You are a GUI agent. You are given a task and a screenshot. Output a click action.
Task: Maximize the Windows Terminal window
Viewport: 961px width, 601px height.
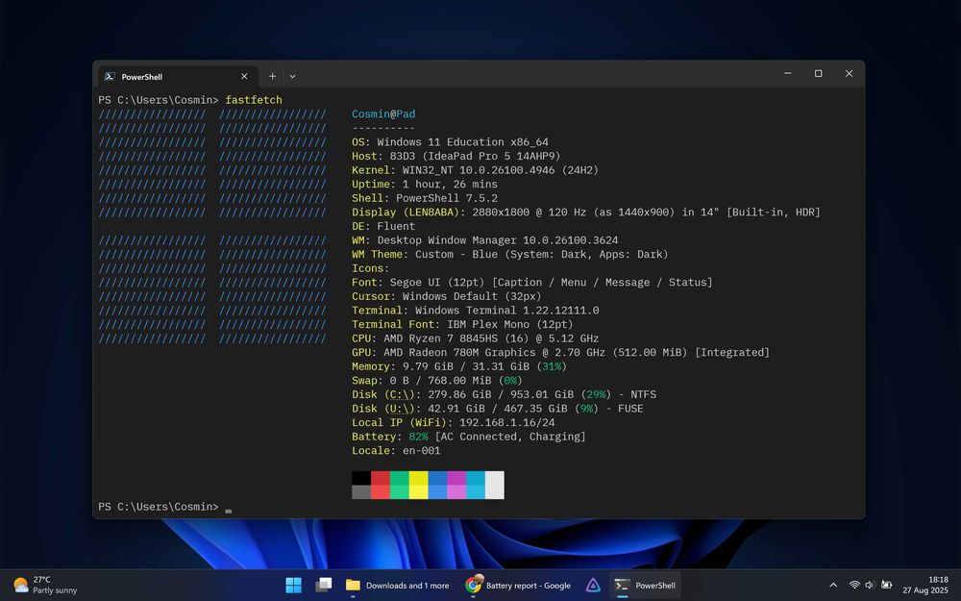(x=818, y=74)
